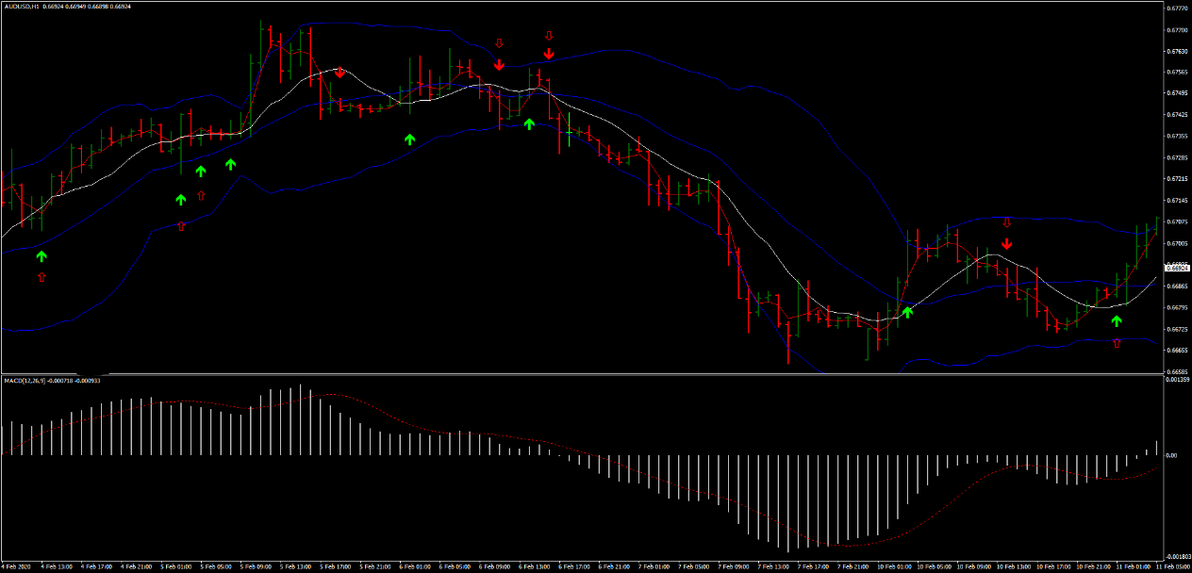Click the green up arrow near 10 Feb 01:00

[x=907, y=311]
